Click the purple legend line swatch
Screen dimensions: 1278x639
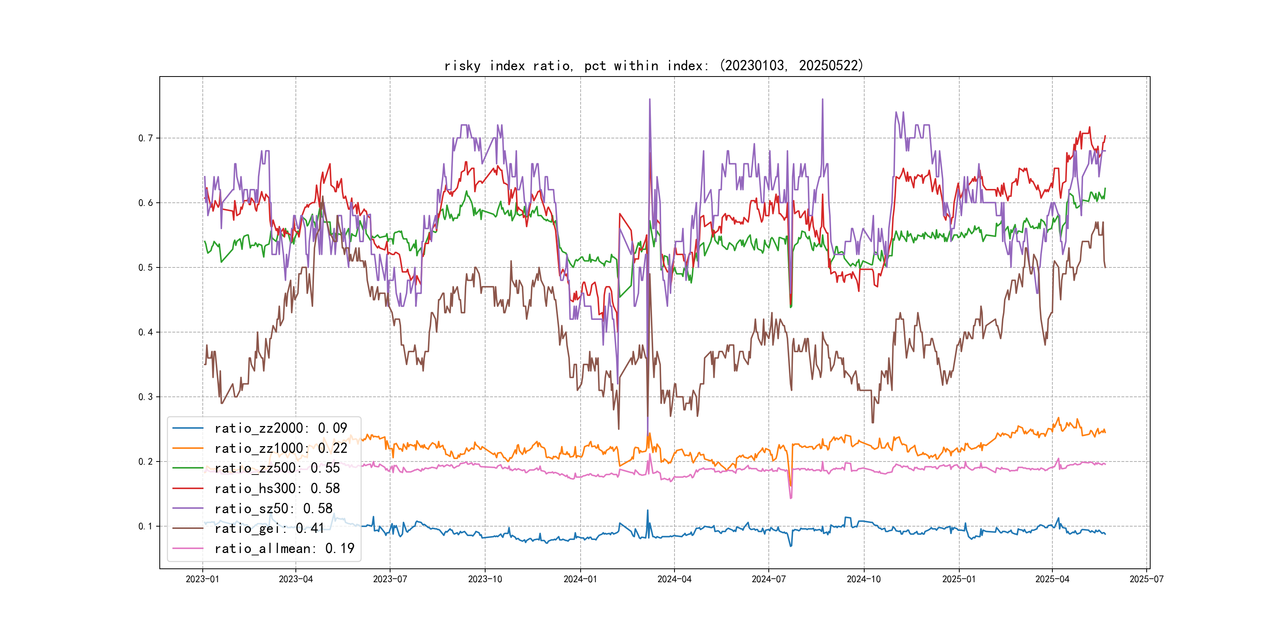pyautogui.click(x=188, y=508)
